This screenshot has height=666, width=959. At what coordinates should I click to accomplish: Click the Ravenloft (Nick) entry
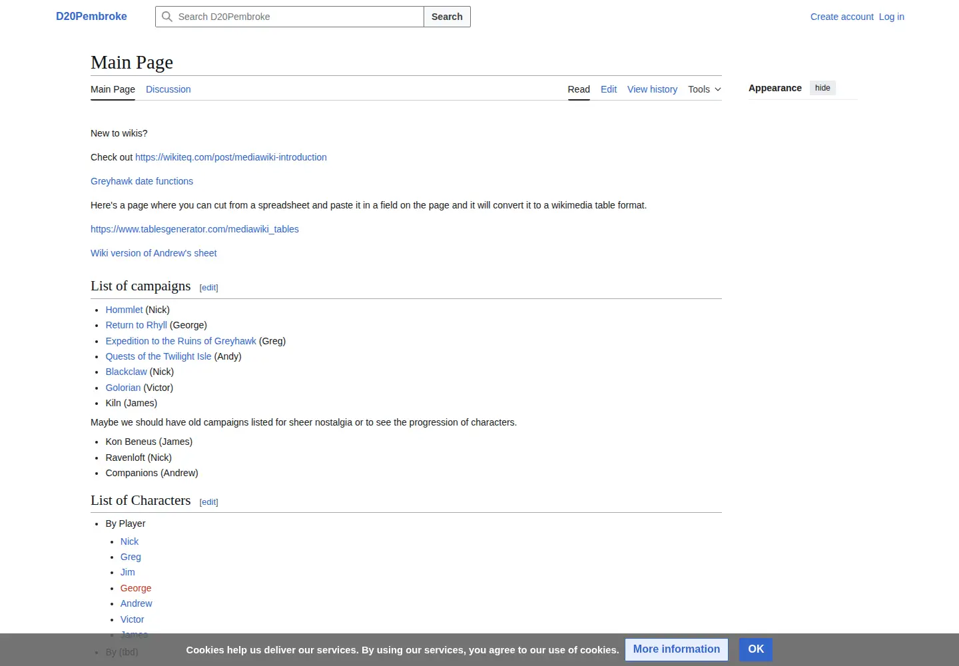tap(139, 458)
